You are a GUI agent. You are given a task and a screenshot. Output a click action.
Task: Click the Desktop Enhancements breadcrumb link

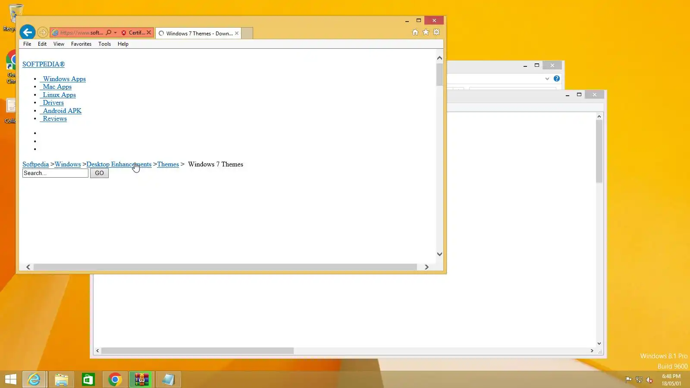119,164
